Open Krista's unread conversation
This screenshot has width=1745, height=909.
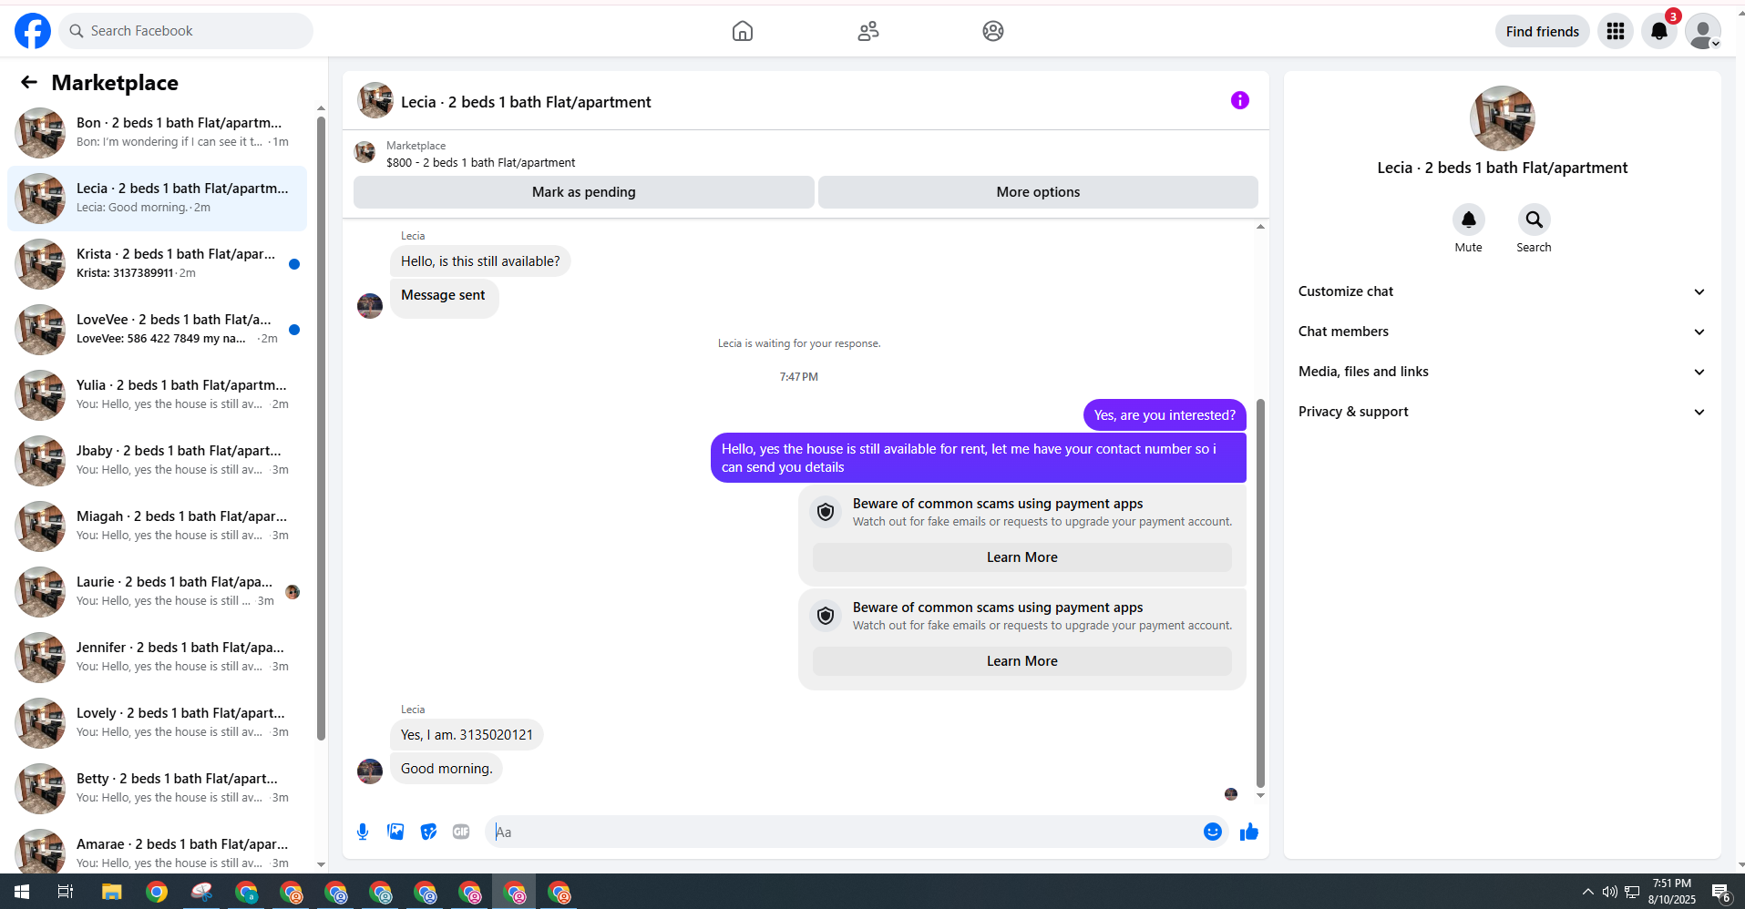[157, 263]
